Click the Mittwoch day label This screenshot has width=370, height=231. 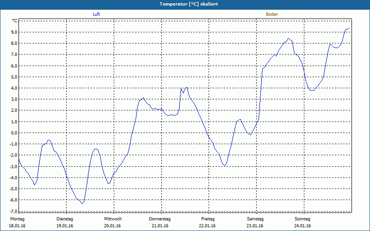tap(113, 219)
